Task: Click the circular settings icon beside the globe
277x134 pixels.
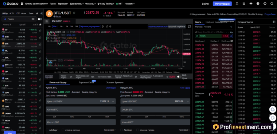Action: coord(265,4)
